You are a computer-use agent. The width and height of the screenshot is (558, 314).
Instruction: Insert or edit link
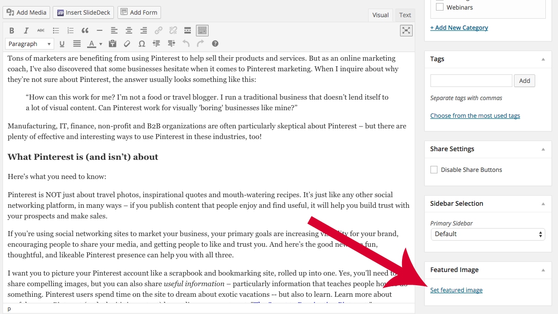[158, 30]
